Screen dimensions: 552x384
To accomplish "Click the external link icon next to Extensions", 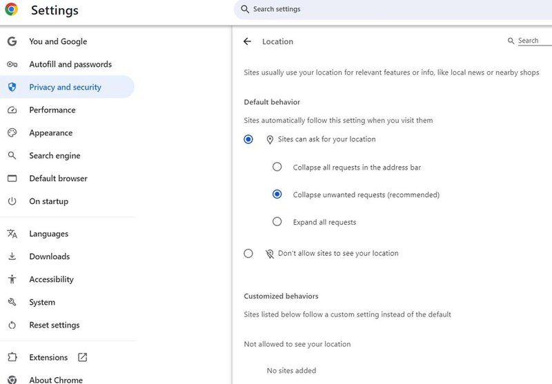I will tap(82, 357).
